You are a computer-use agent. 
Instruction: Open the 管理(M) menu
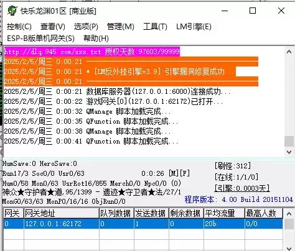(120, 27)
